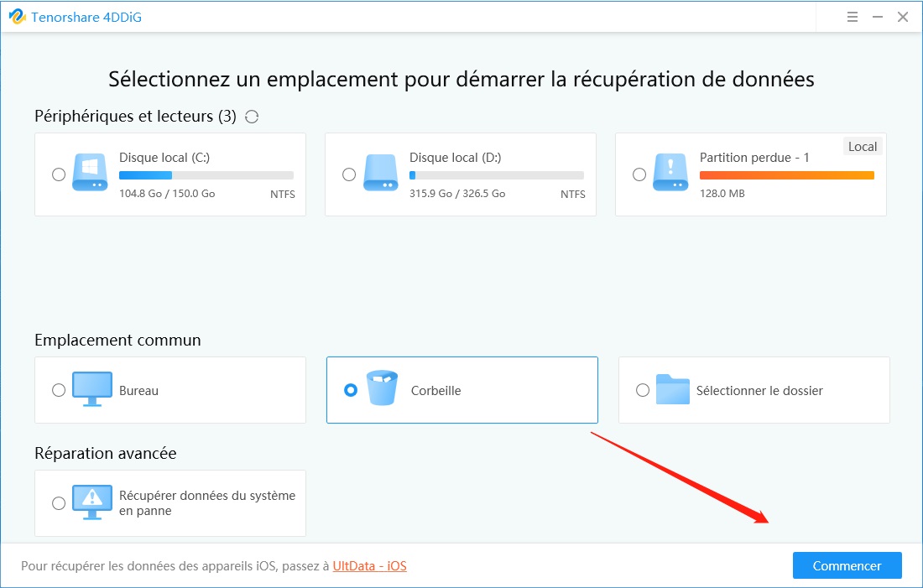The width and height of the screenshot is (923, 588).
Task: Click the NTFS label on drive C:
Action: [x=283, y=195]
